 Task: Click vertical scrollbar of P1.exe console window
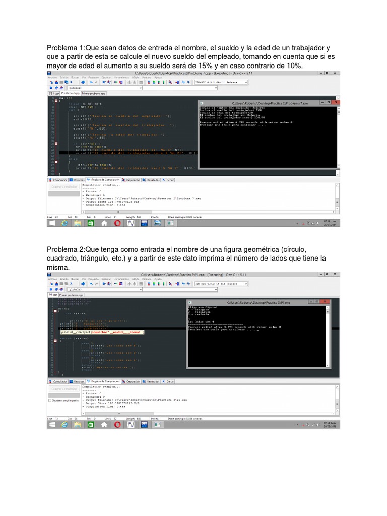(328, 336)
